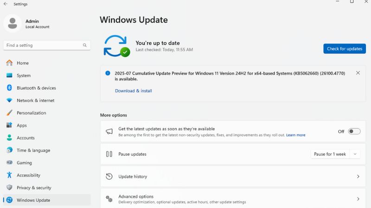Select Accounts in sidebar

[47, 138]
